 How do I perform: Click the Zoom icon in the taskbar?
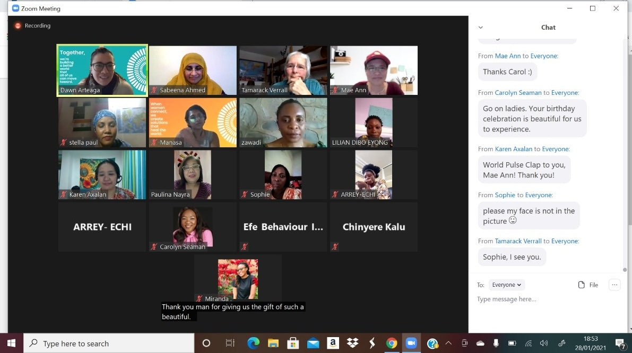pos(411,343)
